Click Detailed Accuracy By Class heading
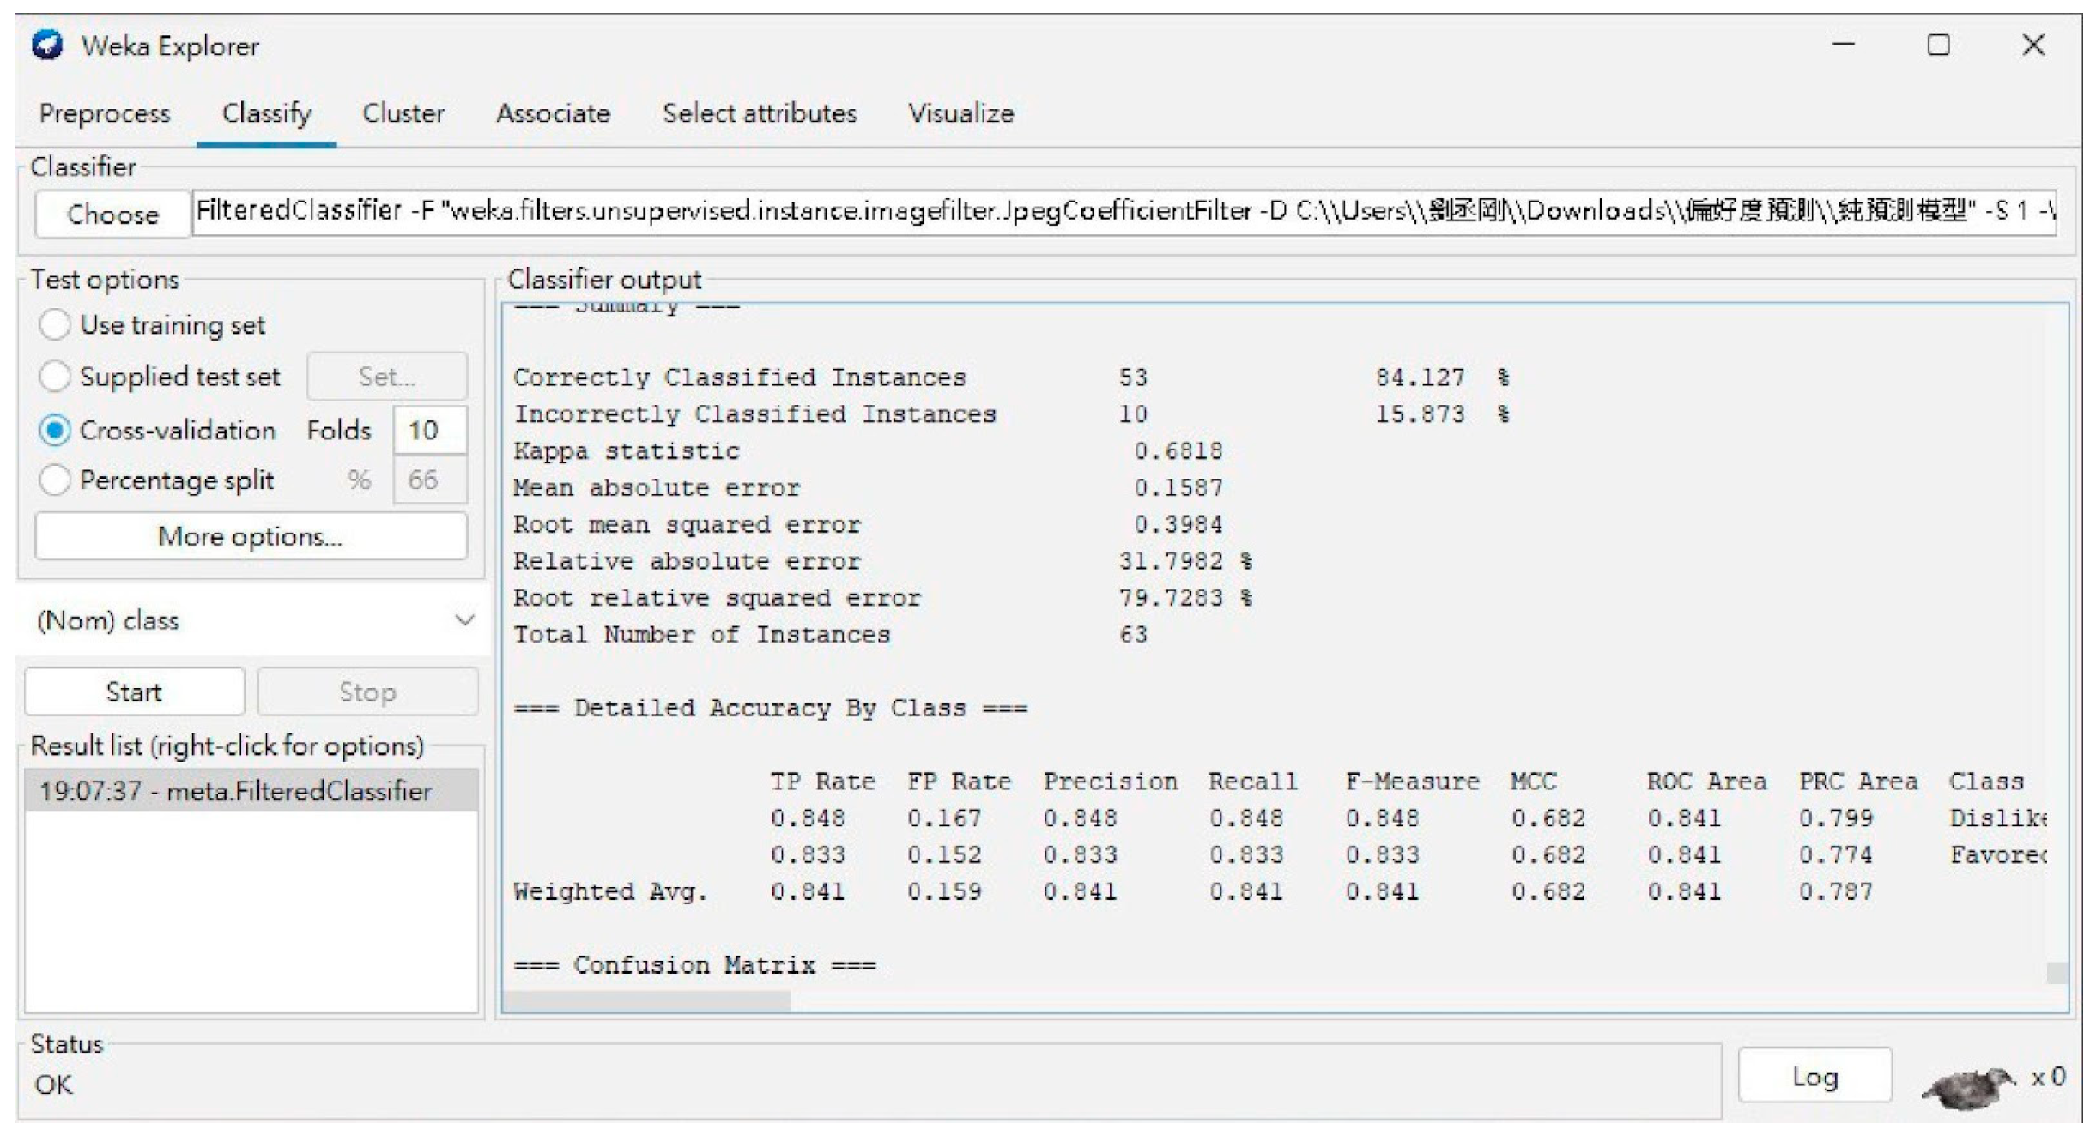 [770, 709]
